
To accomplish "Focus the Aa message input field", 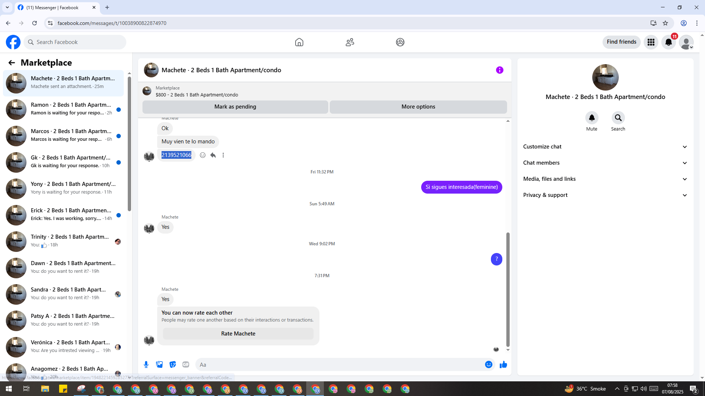I will coord(340,364).
